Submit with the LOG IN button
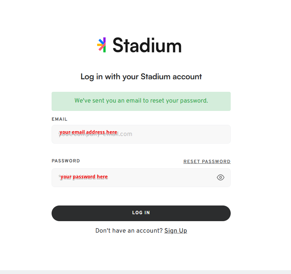 tap(141, 213)
